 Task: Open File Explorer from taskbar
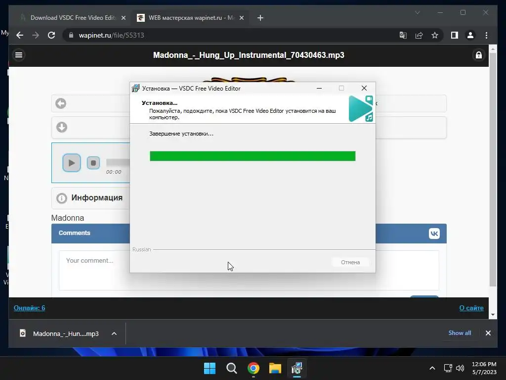pos(275,368)
